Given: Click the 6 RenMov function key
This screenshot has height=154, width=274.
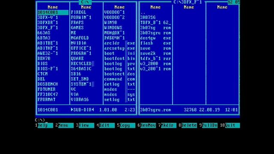Looking at the screenshot, I should 147,125.
